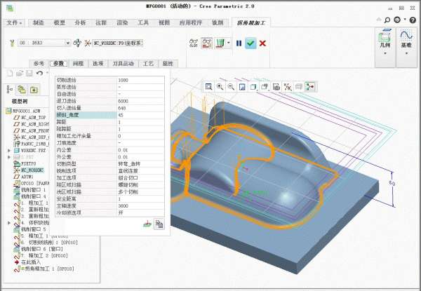
Task: Click the green checkmark to accept the feature
Action: click(x=250, y=43)
